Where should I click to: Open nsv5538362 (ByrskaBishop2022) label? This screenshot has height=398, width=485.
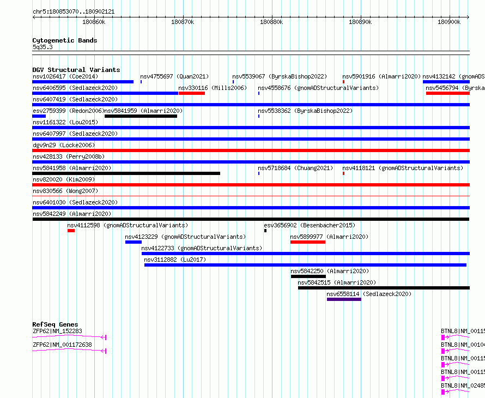point(305,111)
